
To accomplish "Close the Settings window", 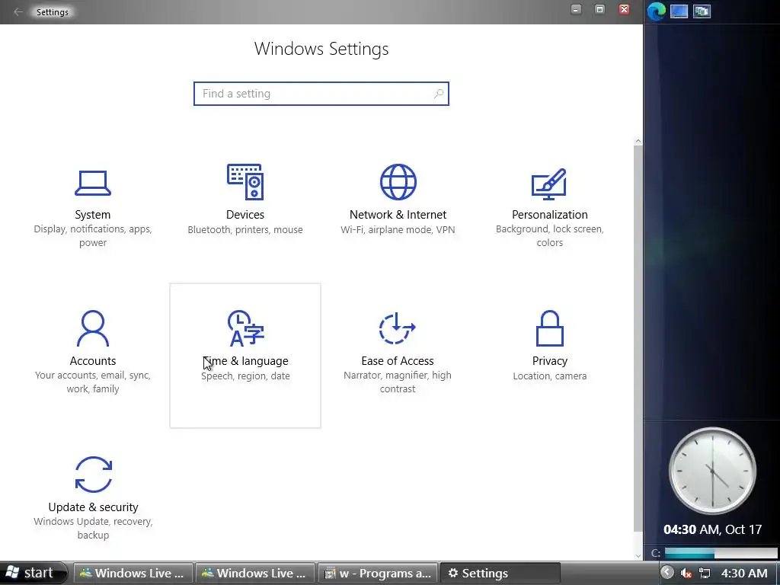I will point(624,9).
